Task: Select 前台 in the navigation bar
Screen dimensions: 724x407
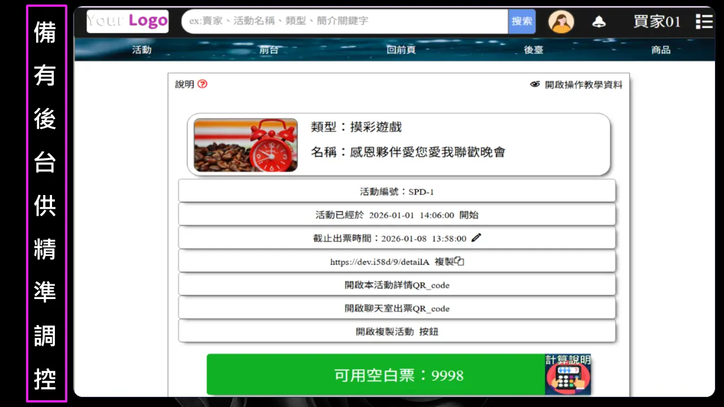Action: coord(268,50)
